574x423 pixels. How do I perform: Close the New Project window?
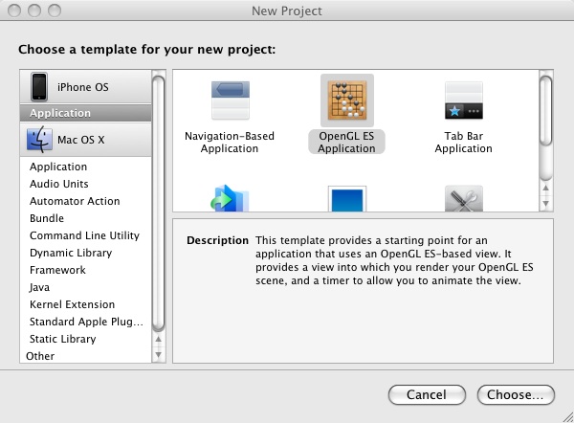[14, 11]
